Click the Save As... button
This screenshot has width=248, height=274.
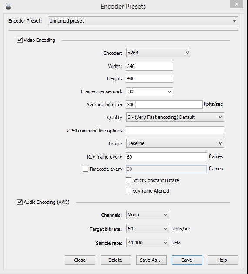[x=151, y=260]
